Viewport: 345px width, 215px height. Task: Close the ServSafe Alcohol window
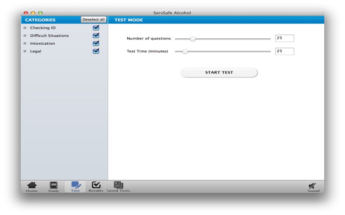coord(26,13)
